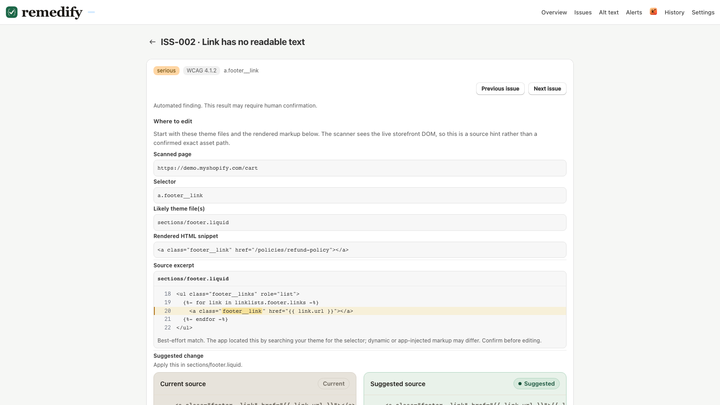Open the orange K app icon in navigation

click(653, 12)
